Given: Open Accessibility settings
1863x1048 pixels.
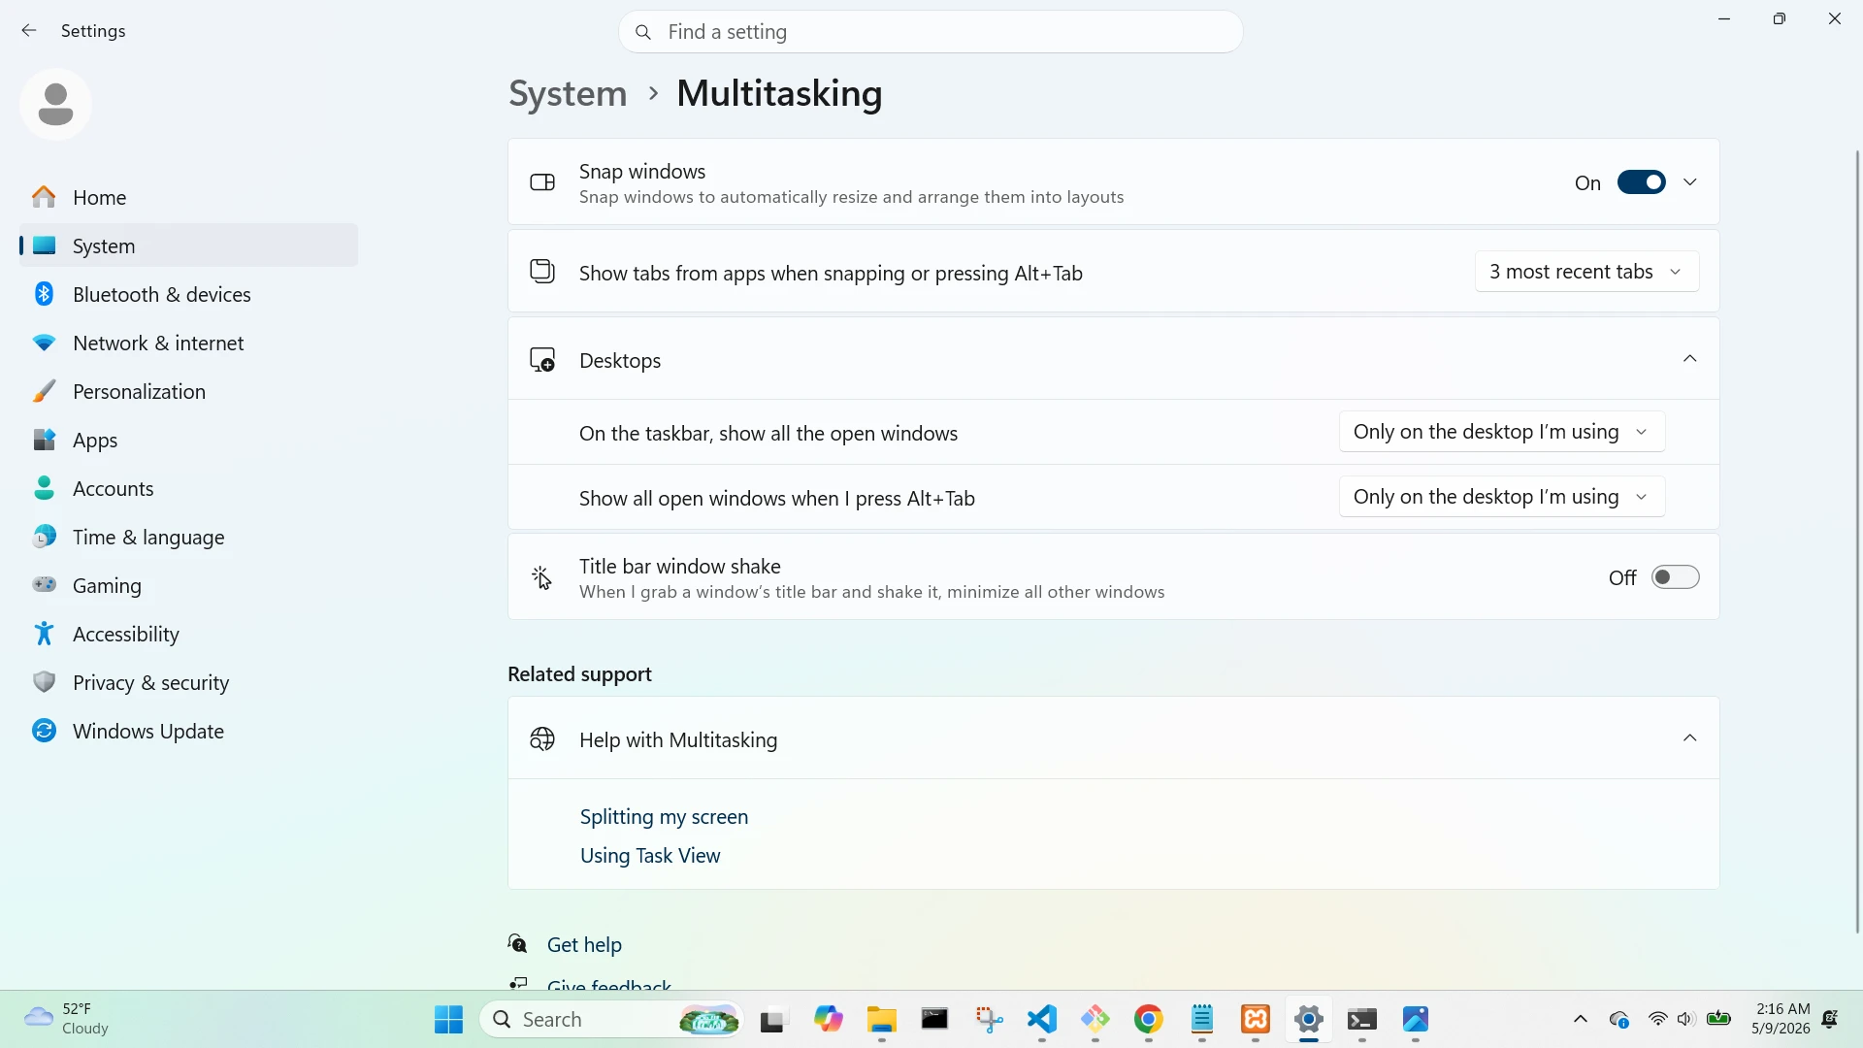Looking at the screenshot, I should (188, 634).
